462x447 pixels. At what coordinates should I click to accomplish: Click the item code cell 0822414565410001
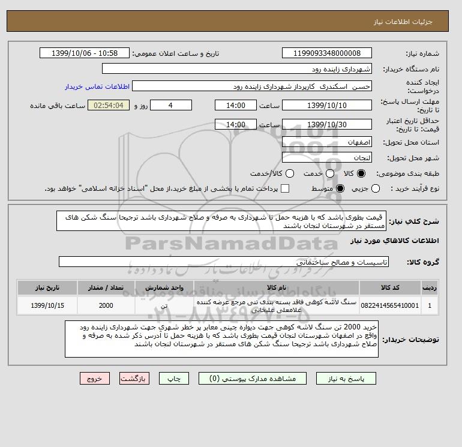[390, 305]
